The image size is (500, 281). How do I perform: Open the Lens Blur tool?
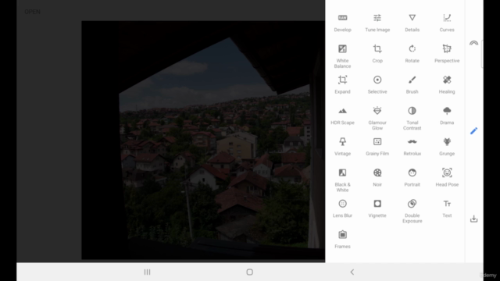[x=342, y=208]
